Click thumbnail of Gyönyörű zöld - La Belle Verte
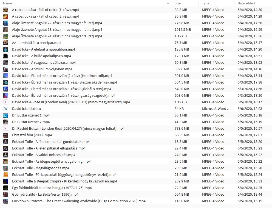The height and width of the screenshot is (208, 272). click(6, 195)
